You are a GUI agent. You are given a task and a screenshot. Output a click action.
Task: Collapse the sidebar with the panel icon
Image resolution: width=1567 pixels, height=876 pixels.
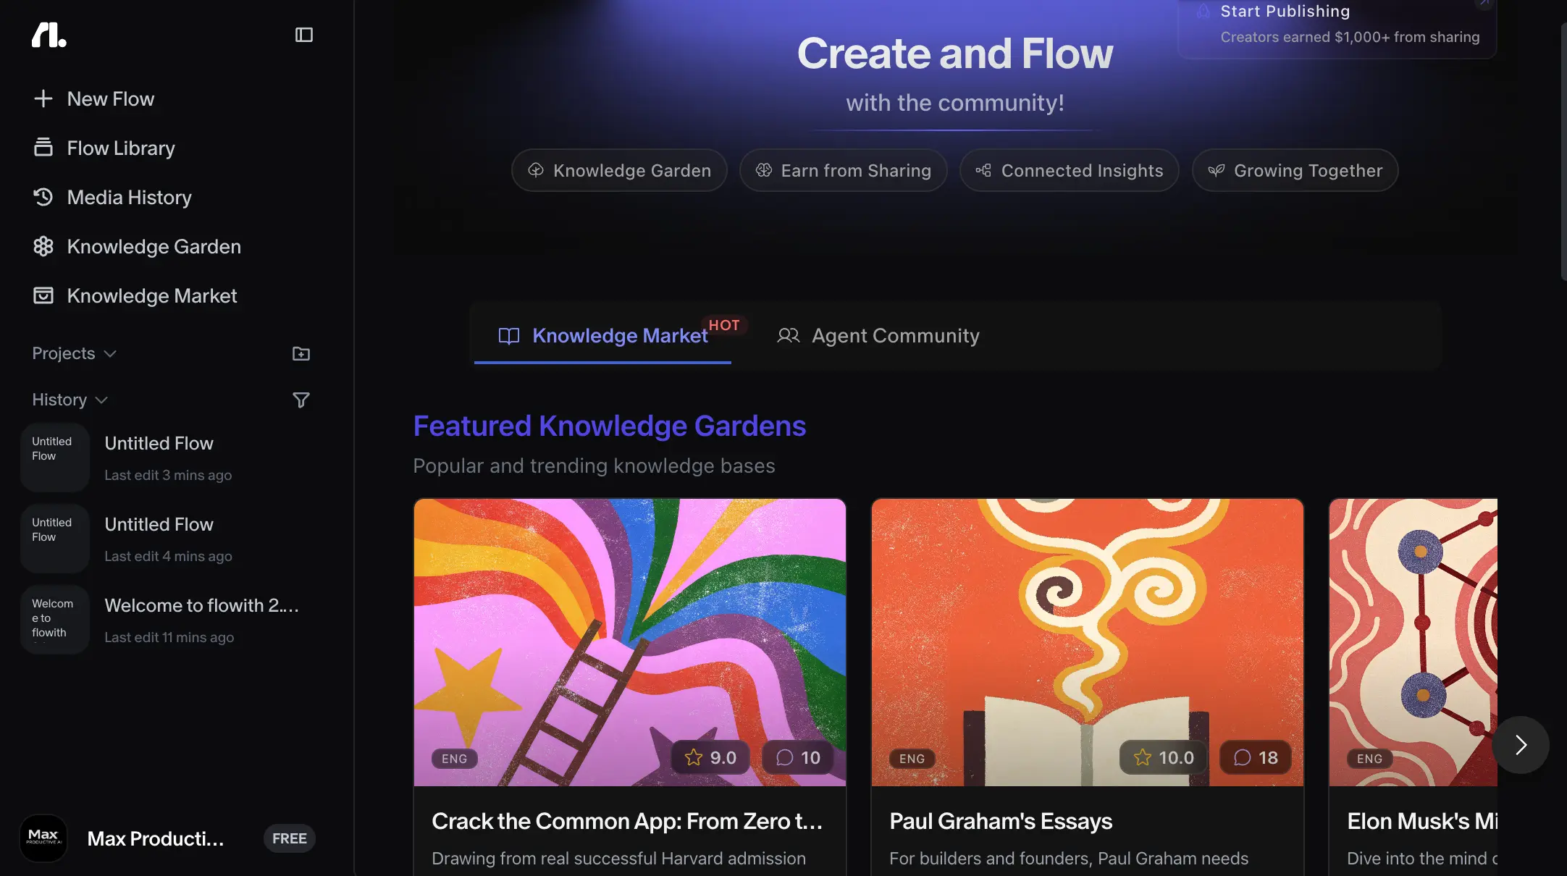[x=304, y=35]
